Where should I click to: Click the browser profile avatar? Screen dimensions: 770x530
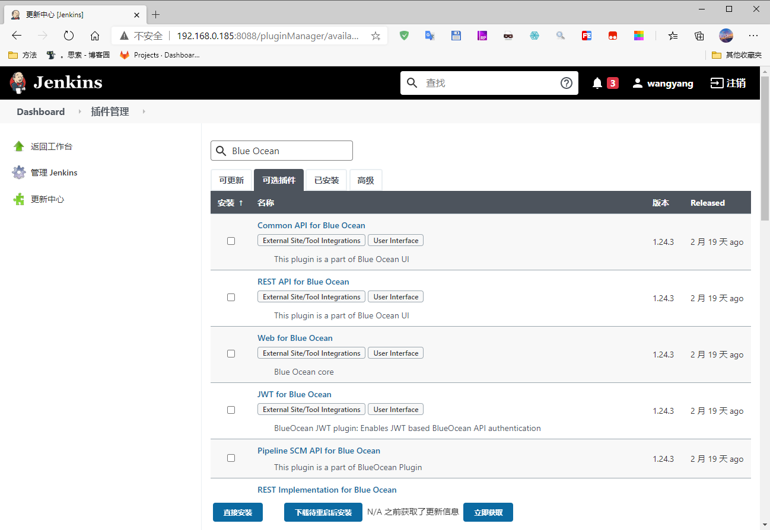point(726,36)
